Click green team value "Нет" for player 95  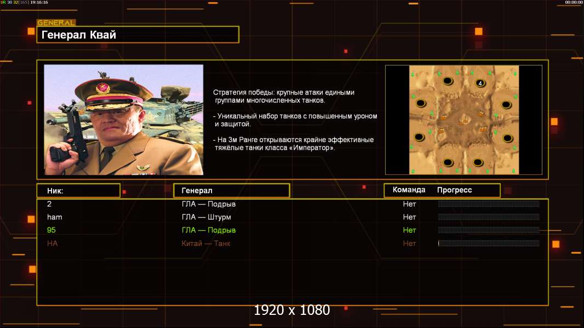tap(409, 230)
